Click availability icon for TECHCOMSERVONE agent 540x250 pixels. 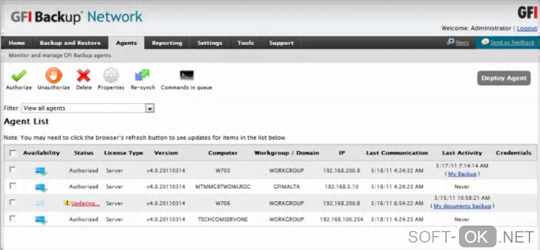coord(41,220)
